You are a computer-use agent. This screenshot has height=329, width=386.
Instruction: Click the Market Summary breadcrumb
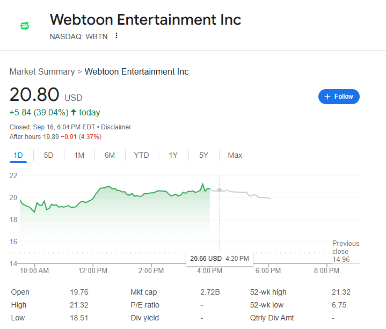(x=42, y=71)
